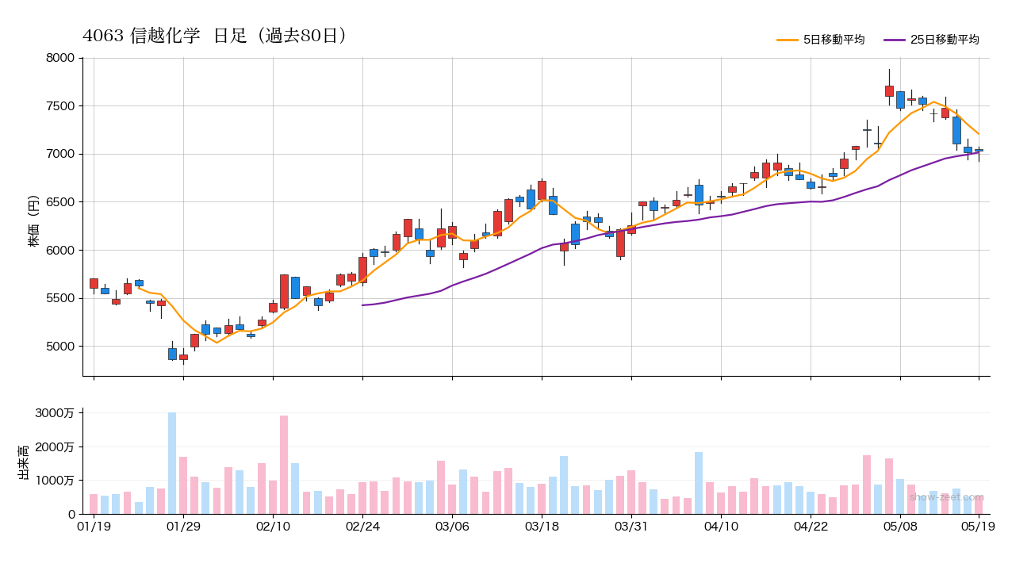Click the 出来高 volume axis title

click(x=23, y=461)
